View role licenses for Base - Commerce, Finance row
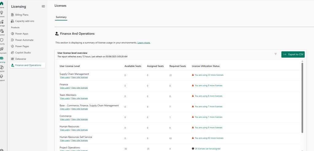Screen dimensions: 314x151 click(79, 109)
